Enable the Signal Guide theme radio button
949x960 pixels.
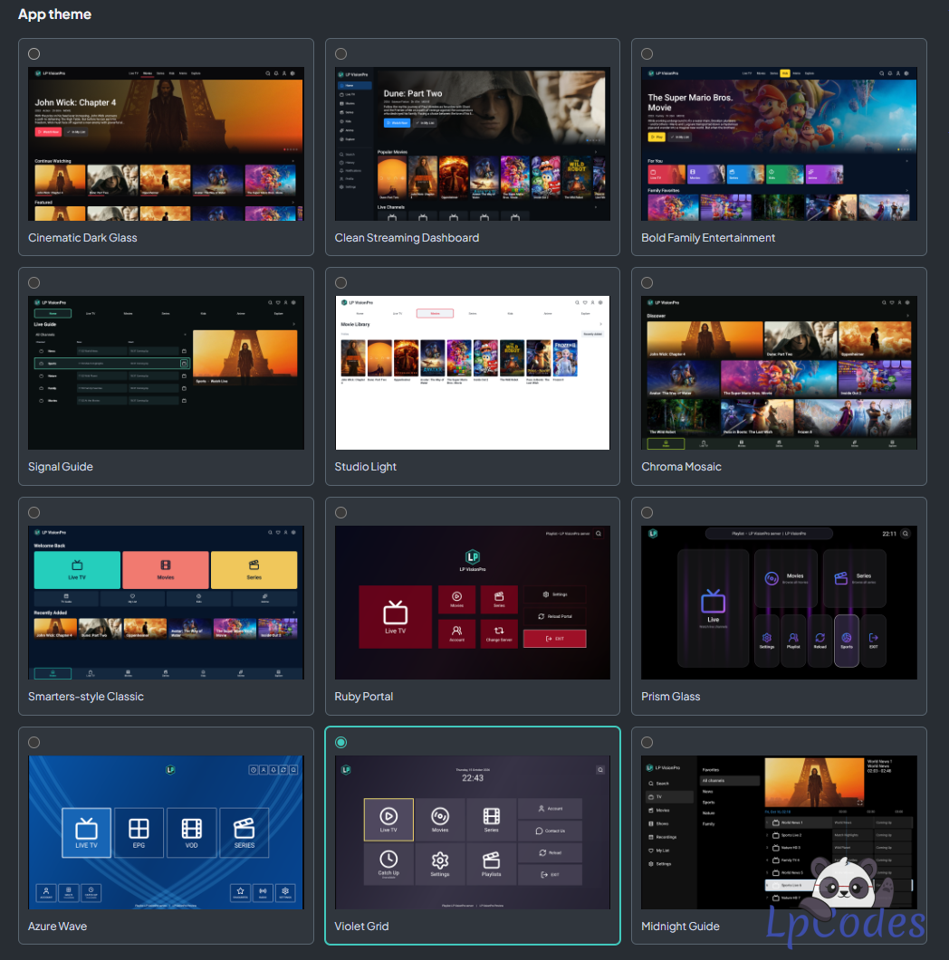pos(34,283)
